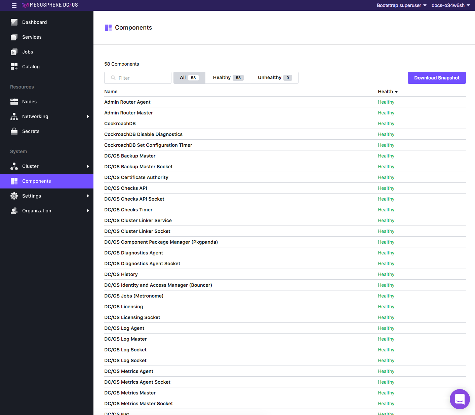Open DC/OS Certificate Authority component
The width and height of the screenshot is (475, 415).
click(136, 177)
